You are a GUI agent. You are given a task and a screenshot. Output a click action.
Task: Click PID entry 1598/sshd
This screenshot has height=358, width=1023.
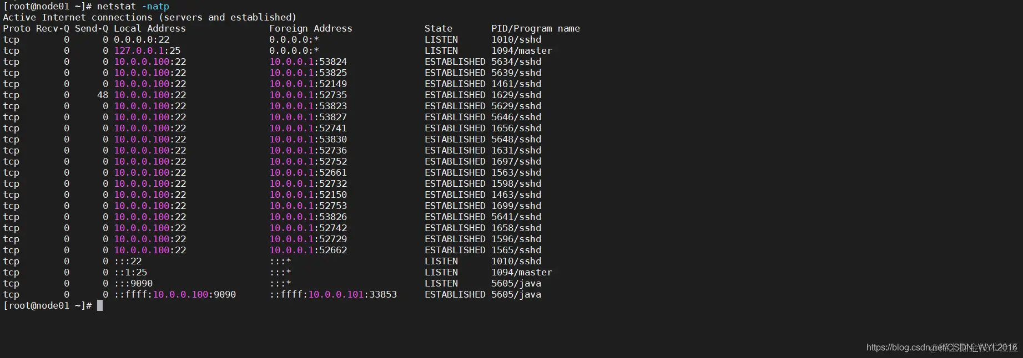coord(516,183)
